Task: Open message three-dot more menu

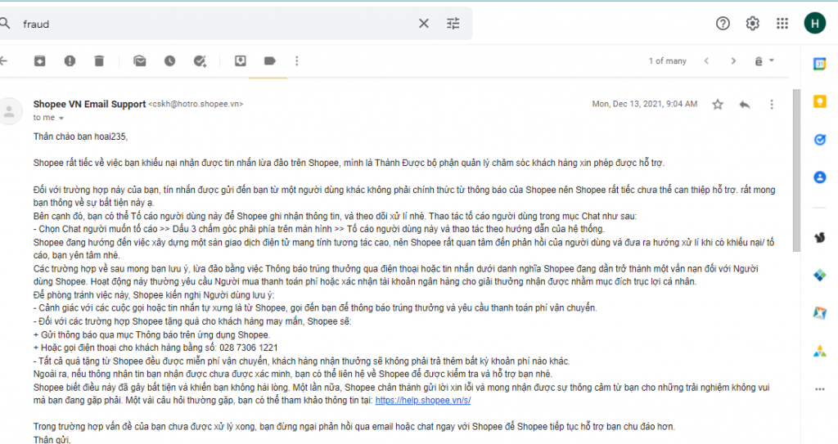Action: tap(771, 104)
